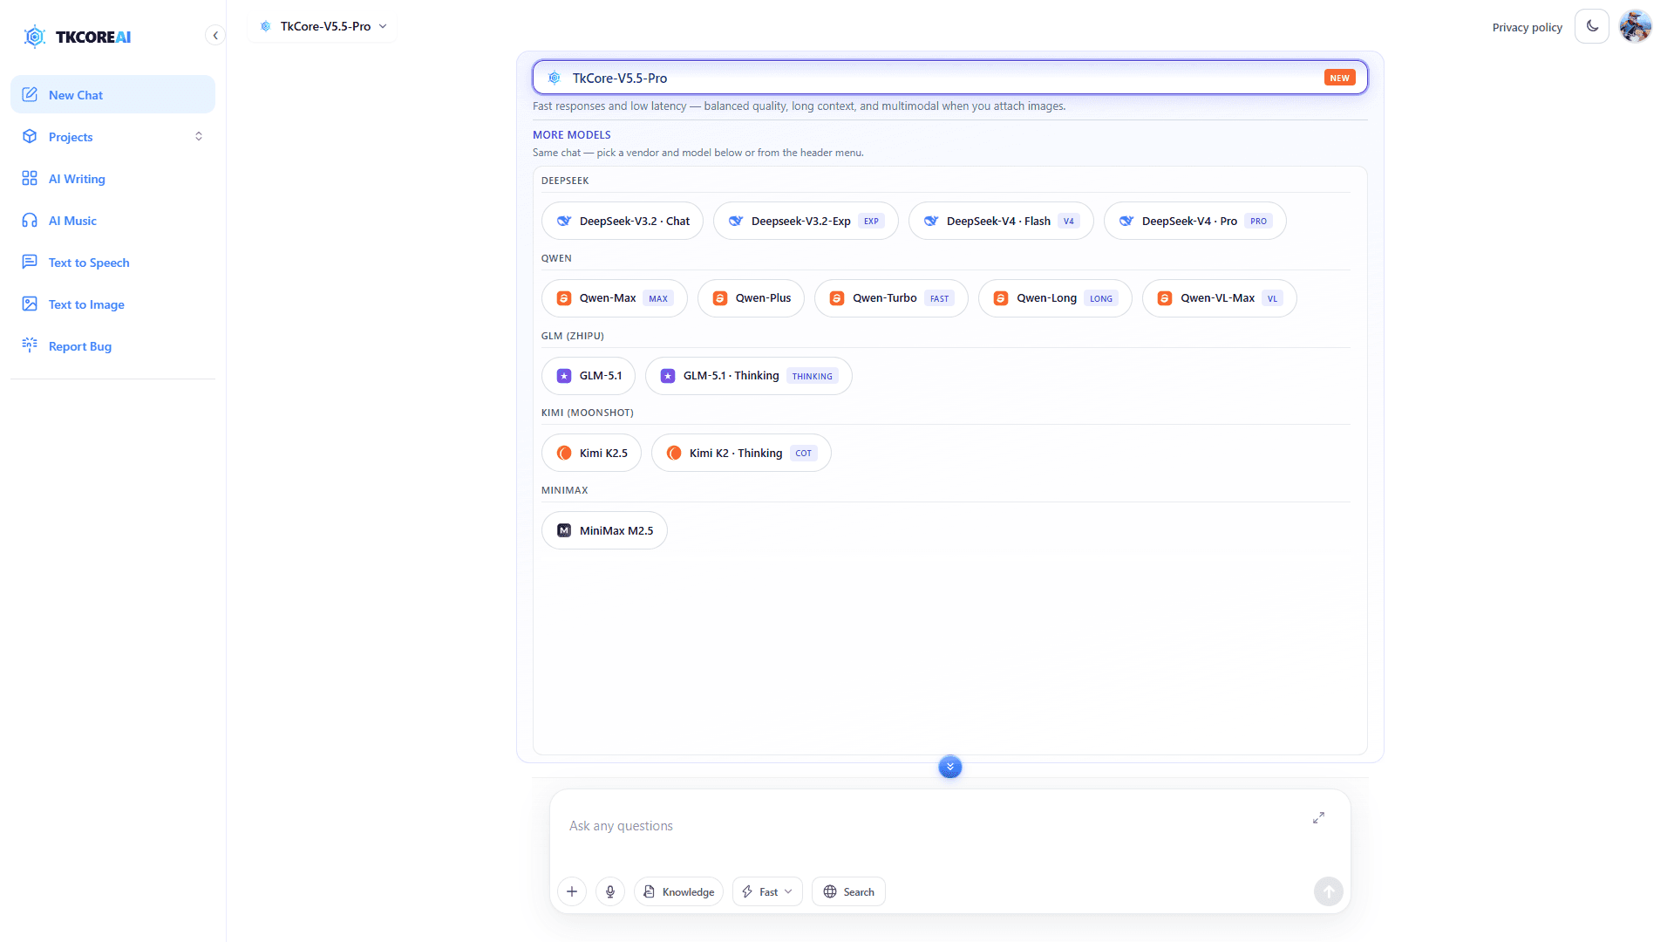The width and height of the screenshot is (1674, 942).
Task: Open the user avatar profile menu
Action: [x=1636, y=27]
